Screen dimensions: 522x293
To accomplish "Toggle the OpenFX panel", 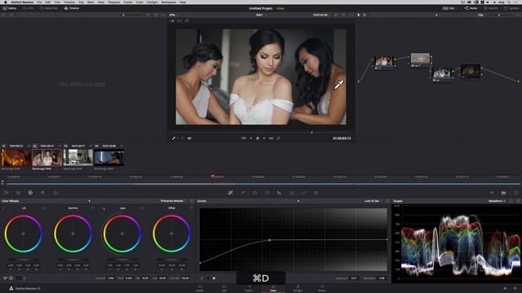I will (491, 8).
